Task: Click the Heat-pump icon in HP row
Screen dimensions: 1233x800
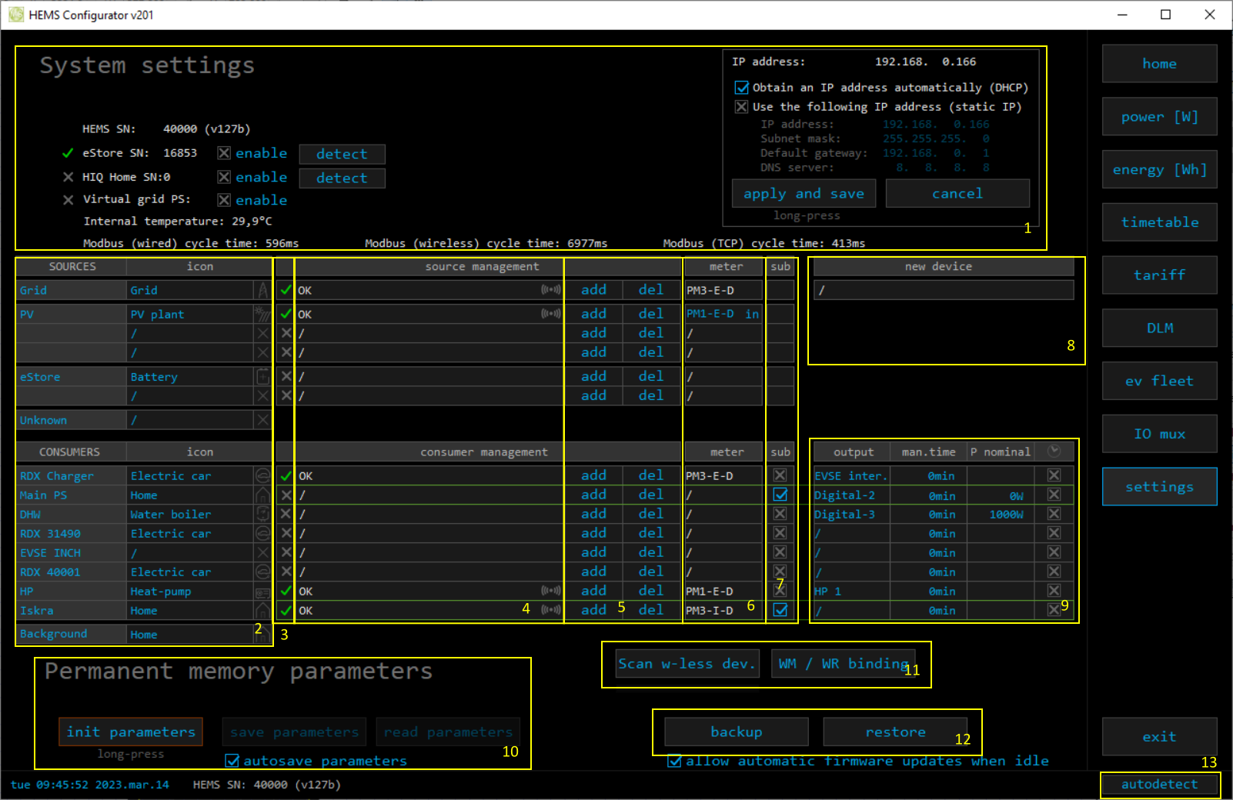Action: pos(263,592)
